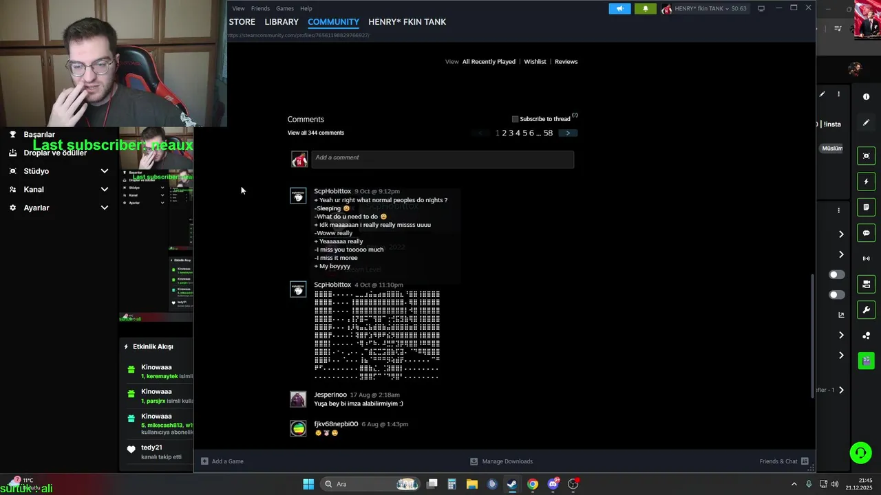Image resolution: width=881 pixels, height=495 pixels.
Task: Open Jesperinoo's profile name in comments
Action: [x=330, y=395]
